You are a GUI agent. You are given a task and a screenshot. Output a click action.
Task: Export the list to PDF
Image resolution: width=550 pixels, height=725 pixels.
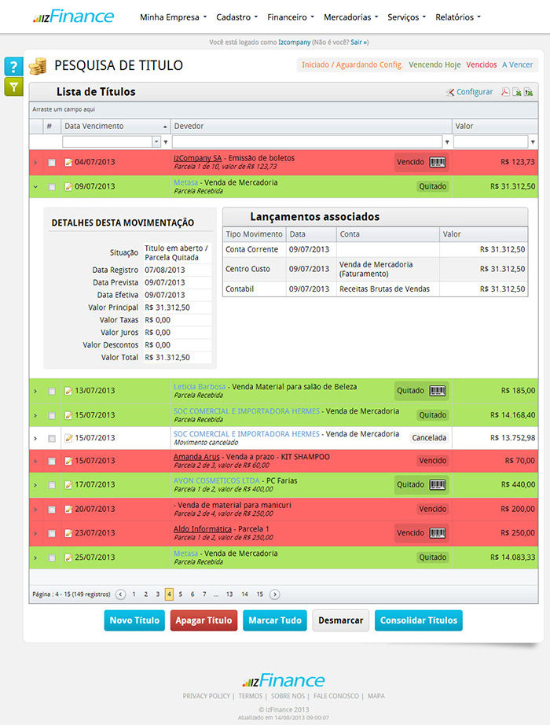(x=504, y=92)
